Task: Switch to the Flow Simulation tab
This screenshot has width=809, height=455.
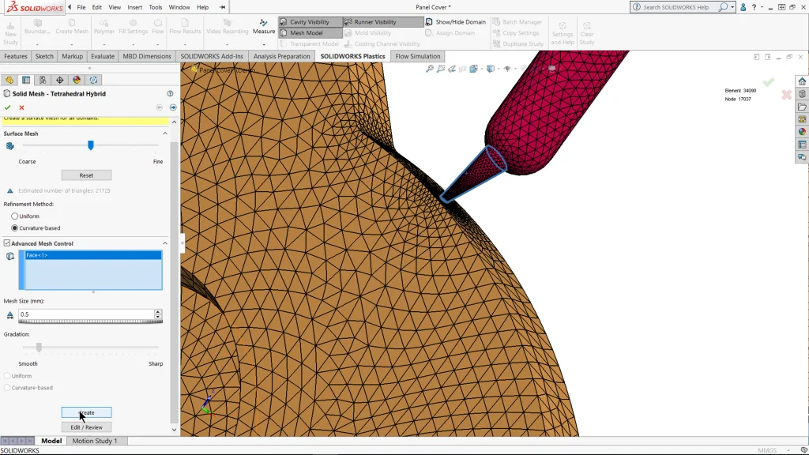Action: [x=418, y=56]
